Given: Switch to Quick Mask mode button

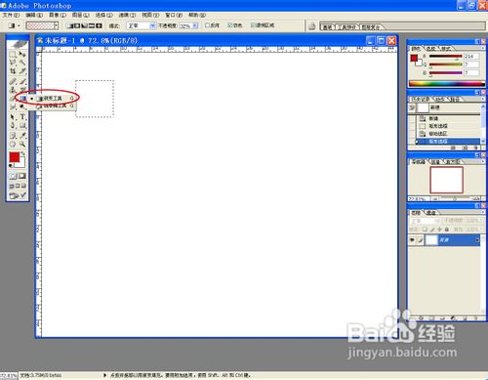Looking at the screenshot, I should pos(22,176).
